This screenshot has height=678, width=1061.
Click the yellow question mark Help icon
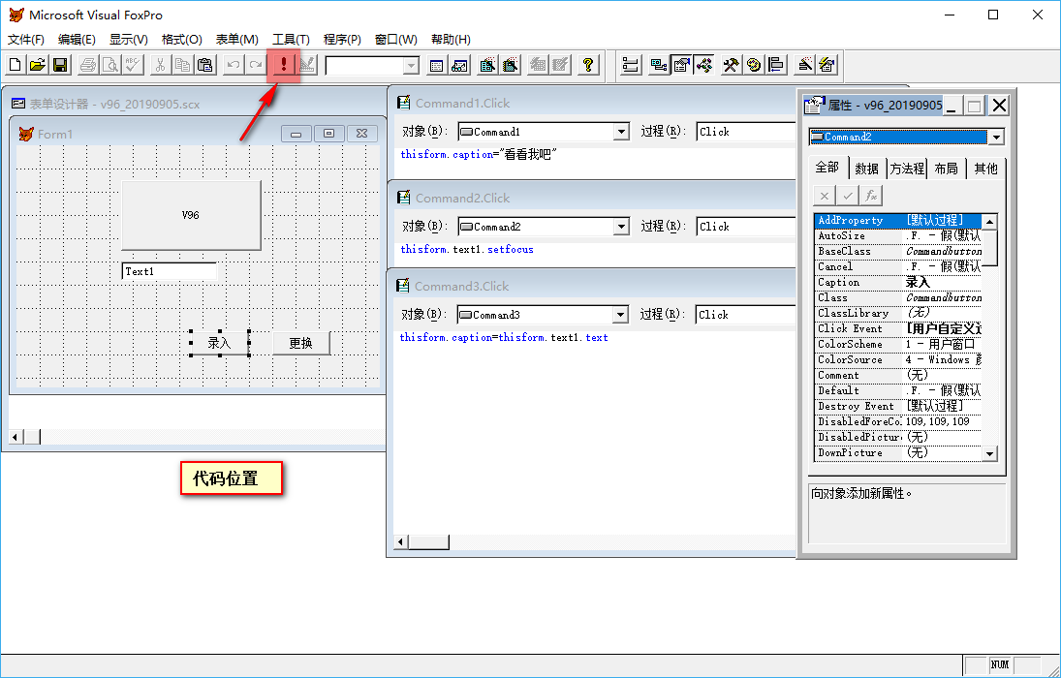[x=588, y=65]
